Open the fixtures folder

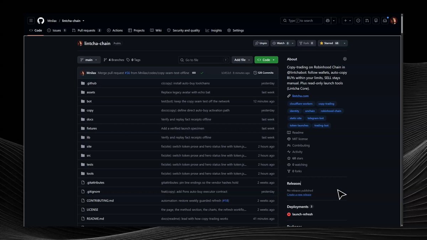pyautogui.click(x=91, y=128)
